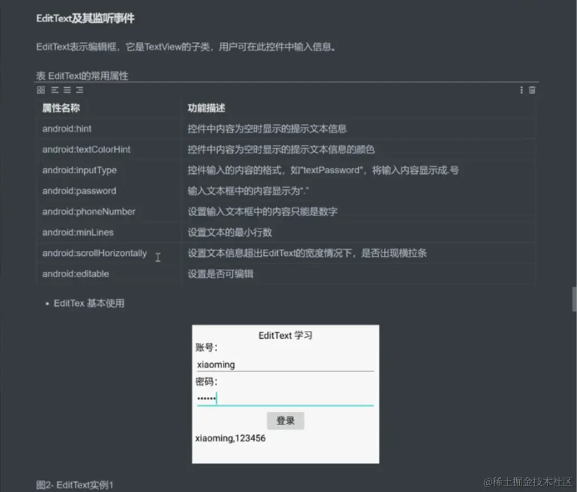577x492 pixels.
Task: Select right table alignment icon
Action: coord(80,90)
